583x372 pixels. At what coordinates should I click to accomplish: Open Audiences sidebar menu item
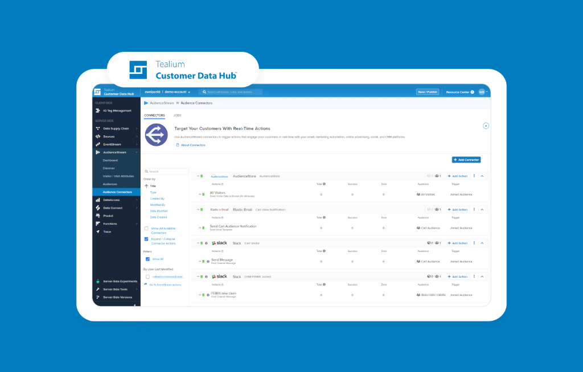(x=110, y=184)
